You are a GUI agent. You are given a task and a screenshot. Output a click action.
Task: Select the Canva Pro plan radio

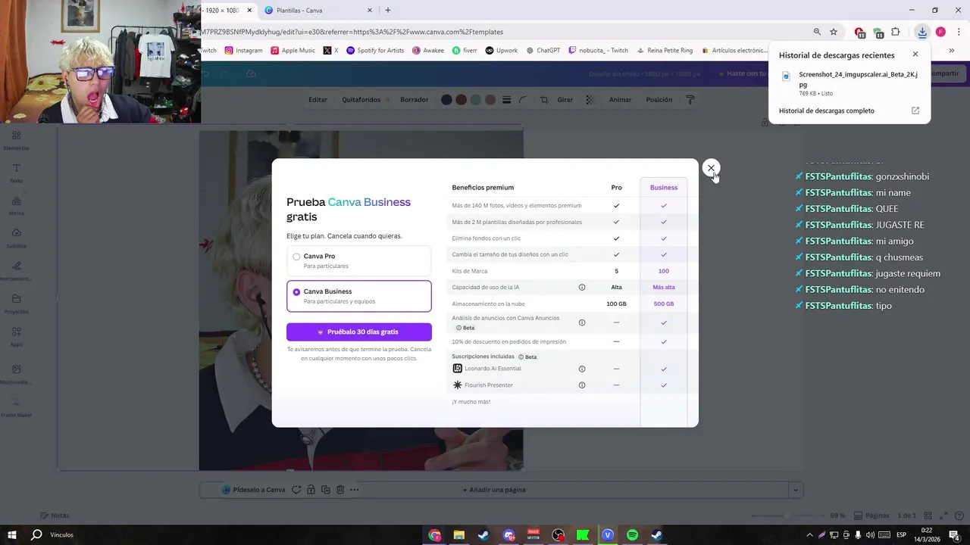[x=296, y=257]
